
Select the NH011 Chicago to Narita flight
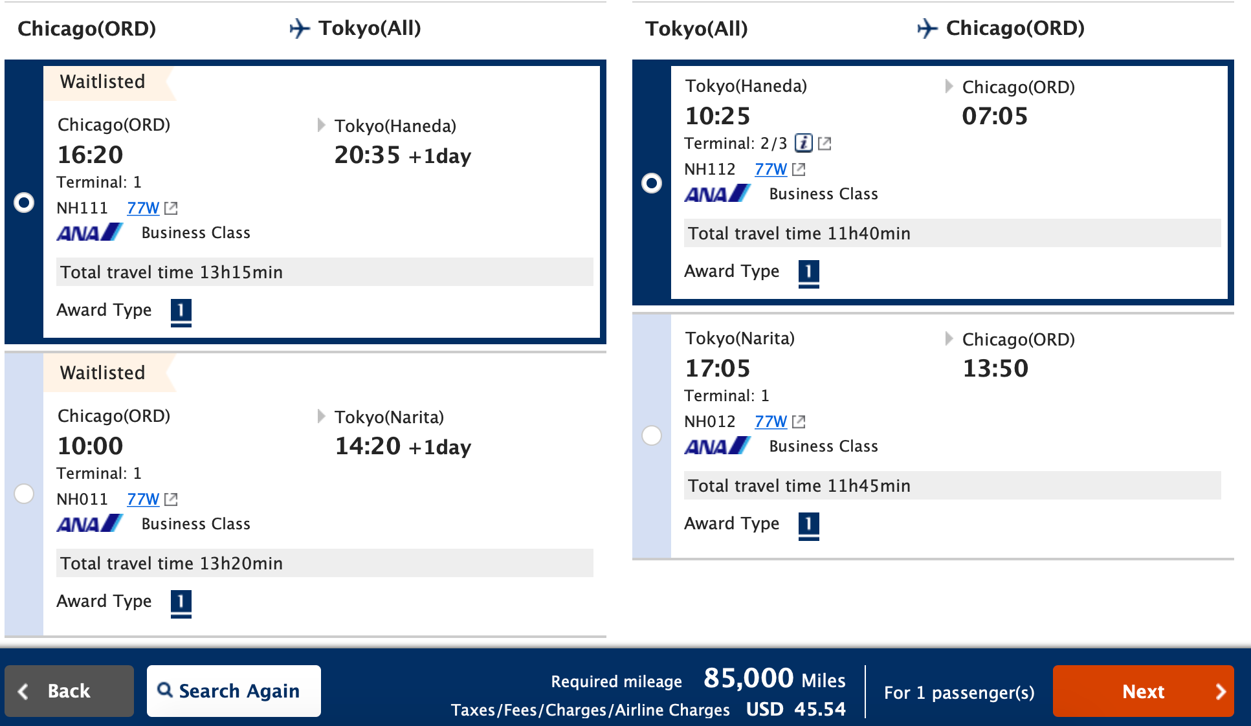[x=24, y=494]
